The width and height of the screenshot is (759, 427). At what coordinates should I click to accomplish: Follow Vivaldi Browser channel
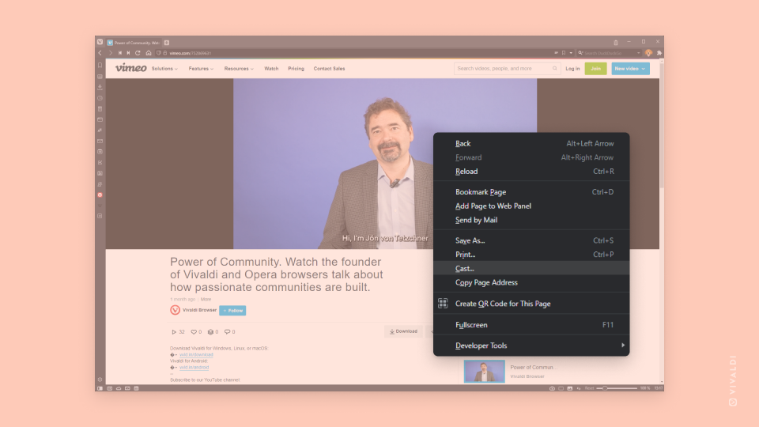pyautogui.click(x=232, y=310)
